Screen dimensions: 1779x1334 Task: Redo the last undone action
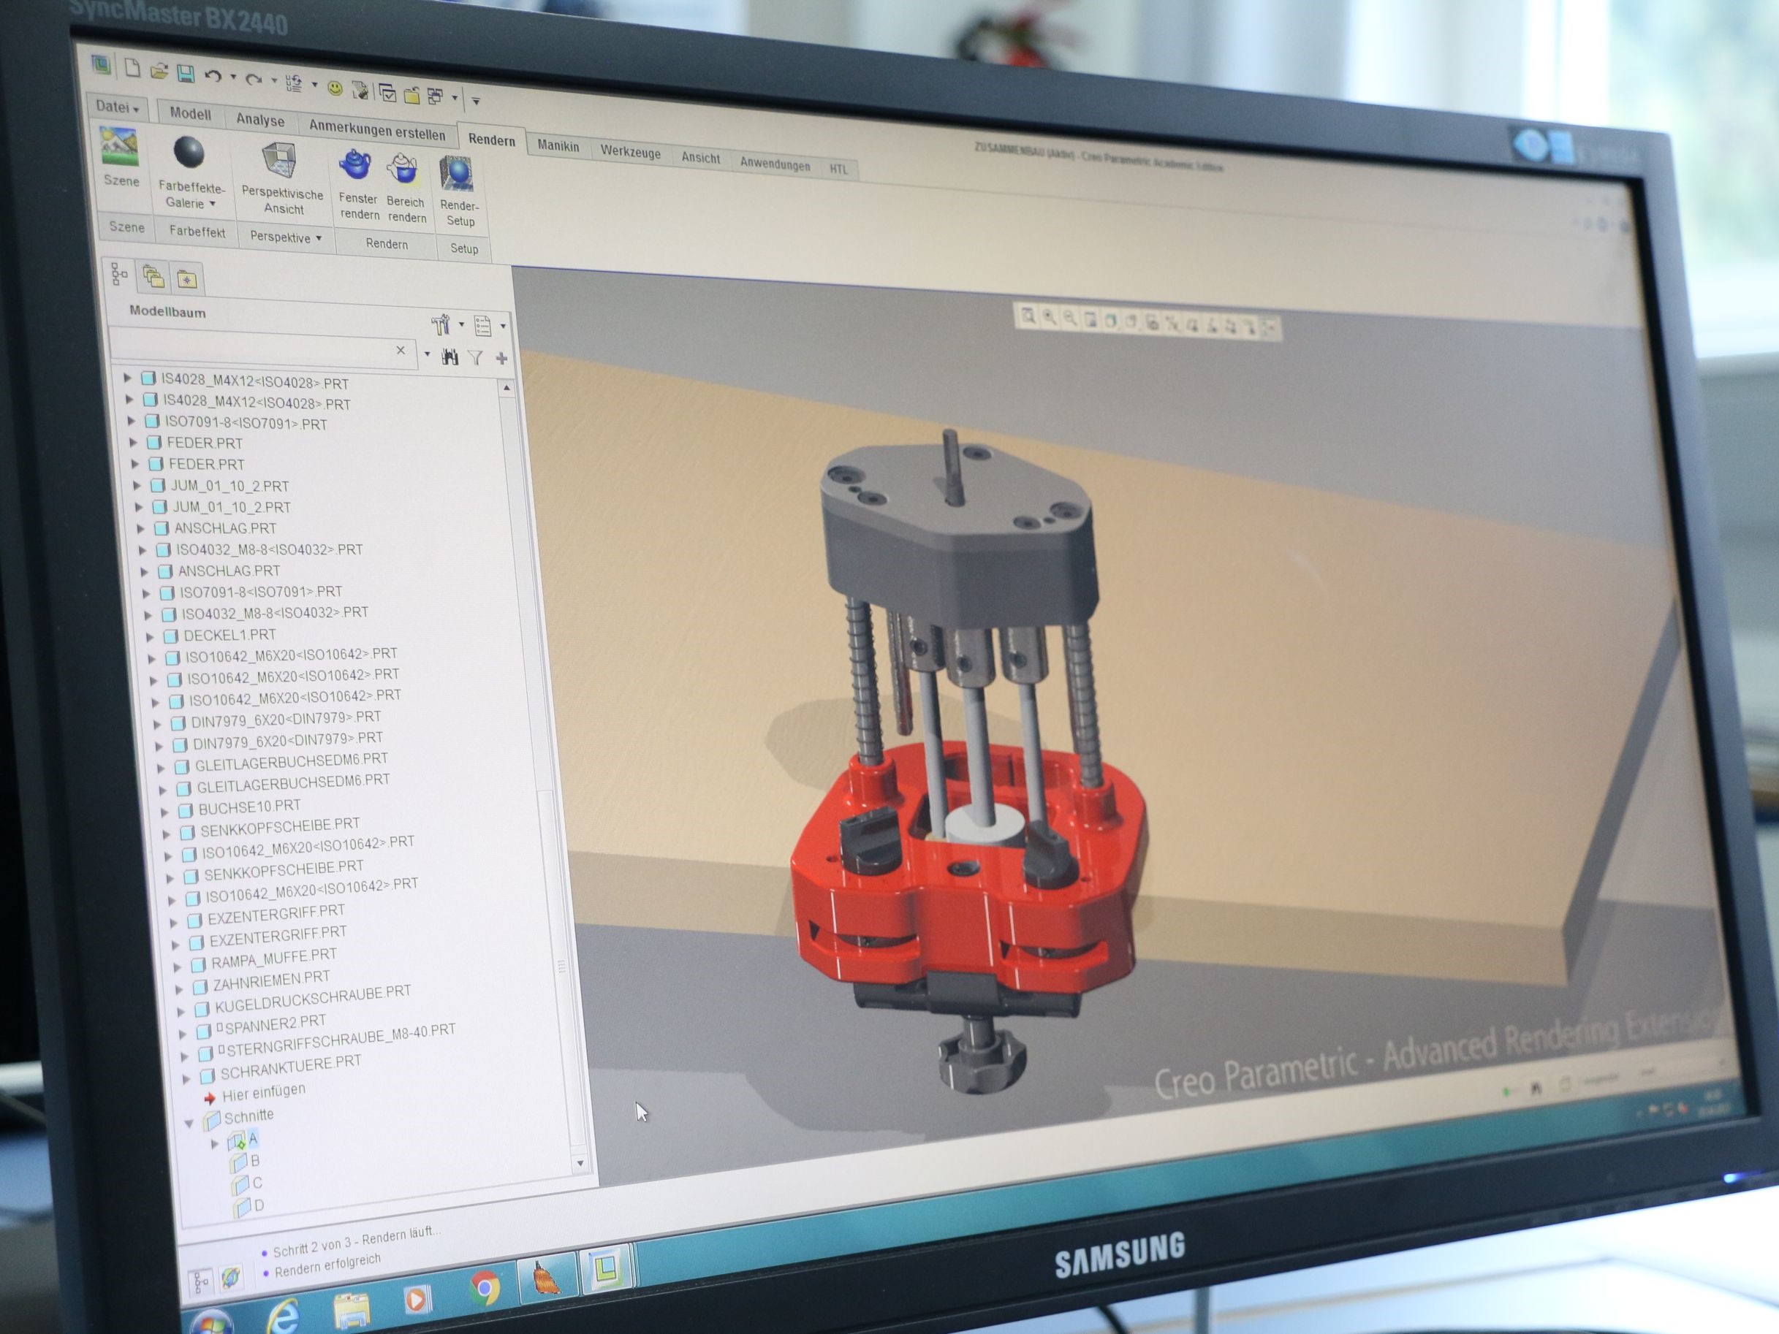point(254,80)
